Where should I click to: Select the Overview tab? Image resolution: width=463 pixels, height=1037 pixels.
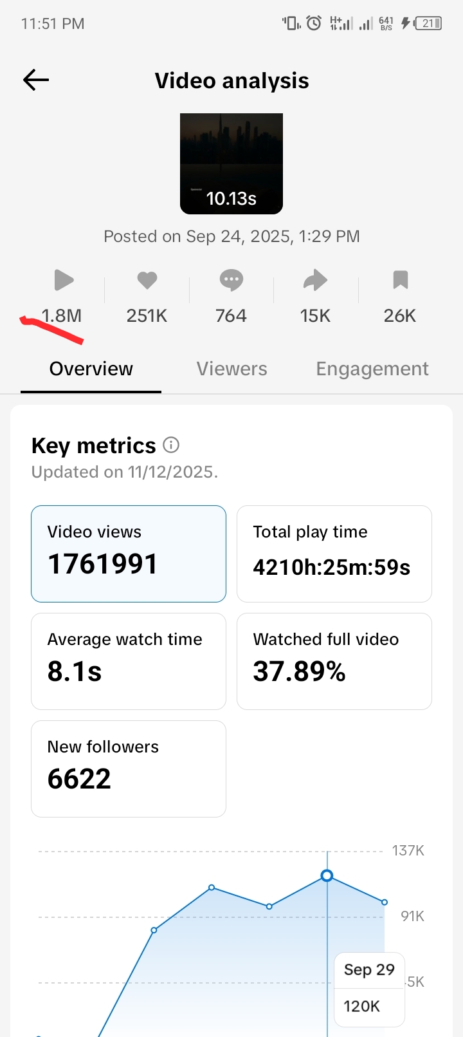coord(91,369)
